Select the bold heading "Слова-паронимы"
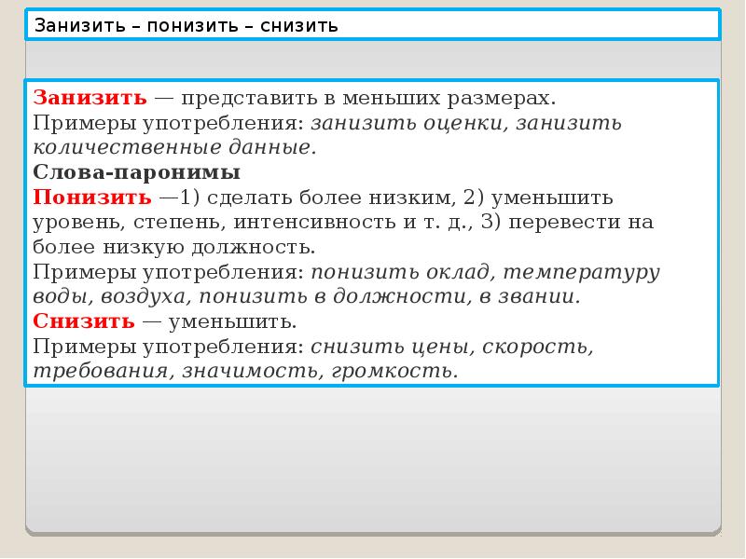The width and height of the screenshot is (746, 559). 136,172
